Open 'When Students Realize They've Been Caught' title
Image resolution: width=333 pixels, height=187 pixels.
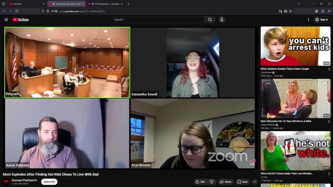[285, 69]
